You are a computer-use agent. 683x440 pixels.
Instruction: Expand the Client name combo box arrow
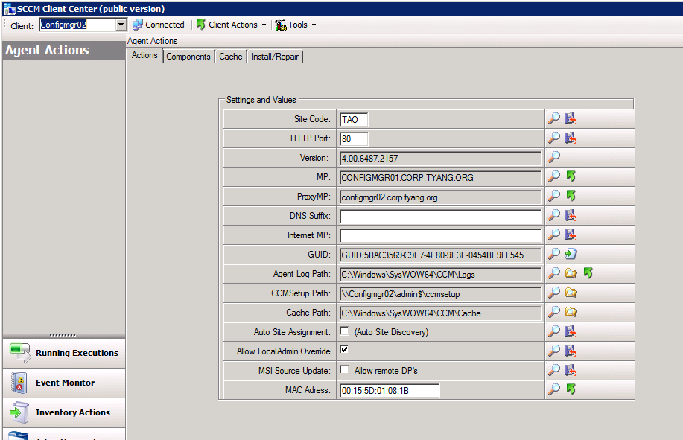click(x=121, y=25)
